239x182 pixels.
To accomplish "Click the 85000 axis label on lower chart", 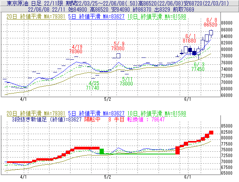I will coord(227,126).
